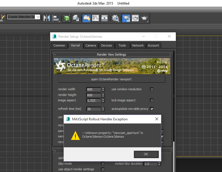Click the motion blur duration spinner
222x172 pixels.
coord(159,164)
